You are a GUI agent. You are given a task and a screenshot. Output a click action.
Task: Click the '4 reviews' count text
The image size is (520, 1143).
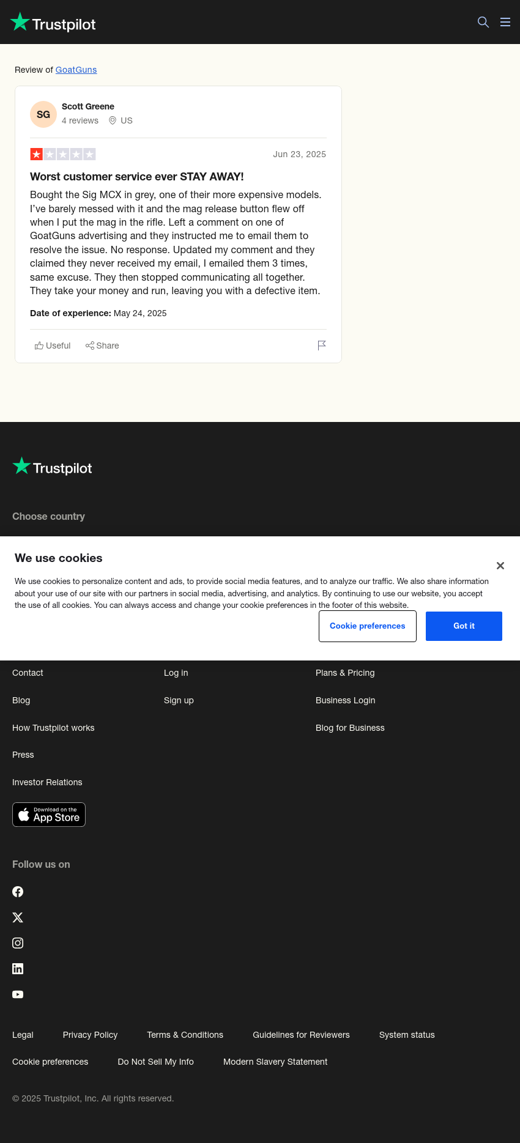[x=80, y=120]
